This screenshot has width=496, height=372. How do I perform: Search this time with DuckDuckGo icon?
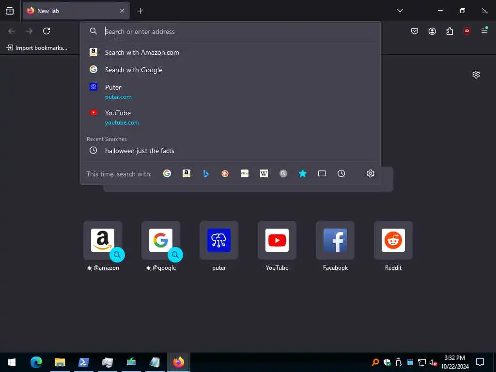pyautogui.click(x=225, y=173)
